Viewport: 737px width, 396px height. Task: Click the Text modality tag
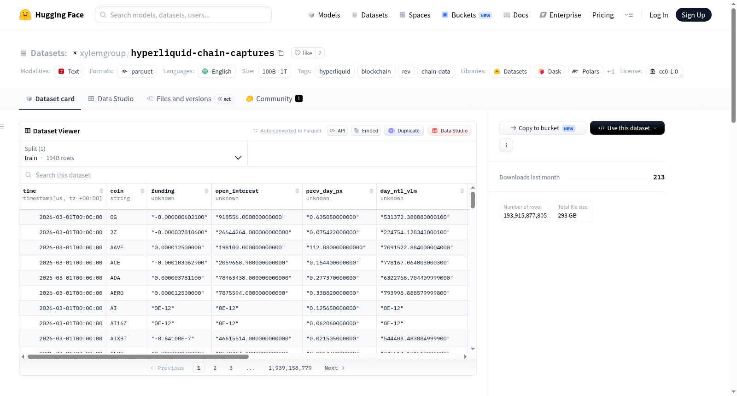tap(69, 71)
